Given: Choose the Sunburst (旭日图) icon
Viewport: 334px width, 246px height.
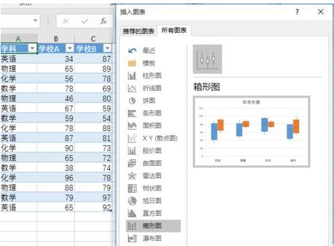Looking at the screenshot, I should [x=132, y=201].
